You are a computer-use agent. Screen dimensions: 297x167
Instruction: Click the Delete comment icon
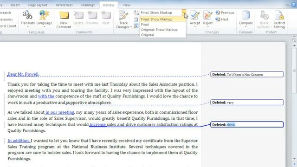coord(78,15)
